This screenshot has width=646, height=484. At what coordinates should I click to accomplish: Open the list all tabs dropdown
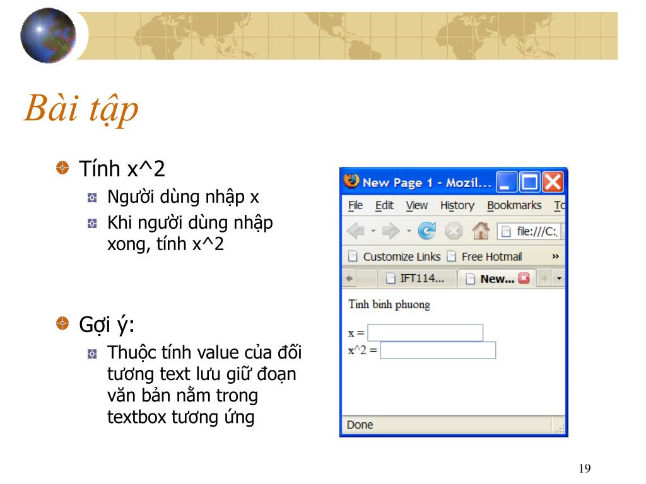point(559,279)
